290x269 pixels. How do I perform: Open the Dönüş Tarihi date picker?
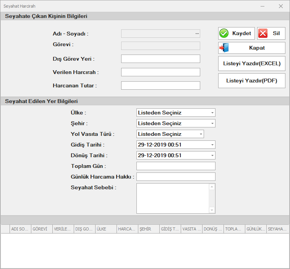click(212, 156)
